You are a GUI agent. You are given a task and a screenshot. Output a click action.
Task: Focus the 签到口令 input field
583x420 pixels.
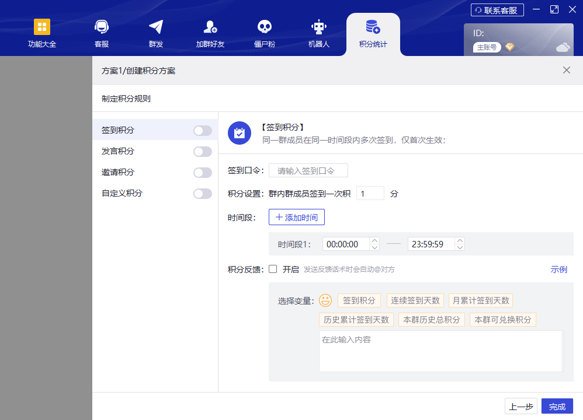pos(308,170)
